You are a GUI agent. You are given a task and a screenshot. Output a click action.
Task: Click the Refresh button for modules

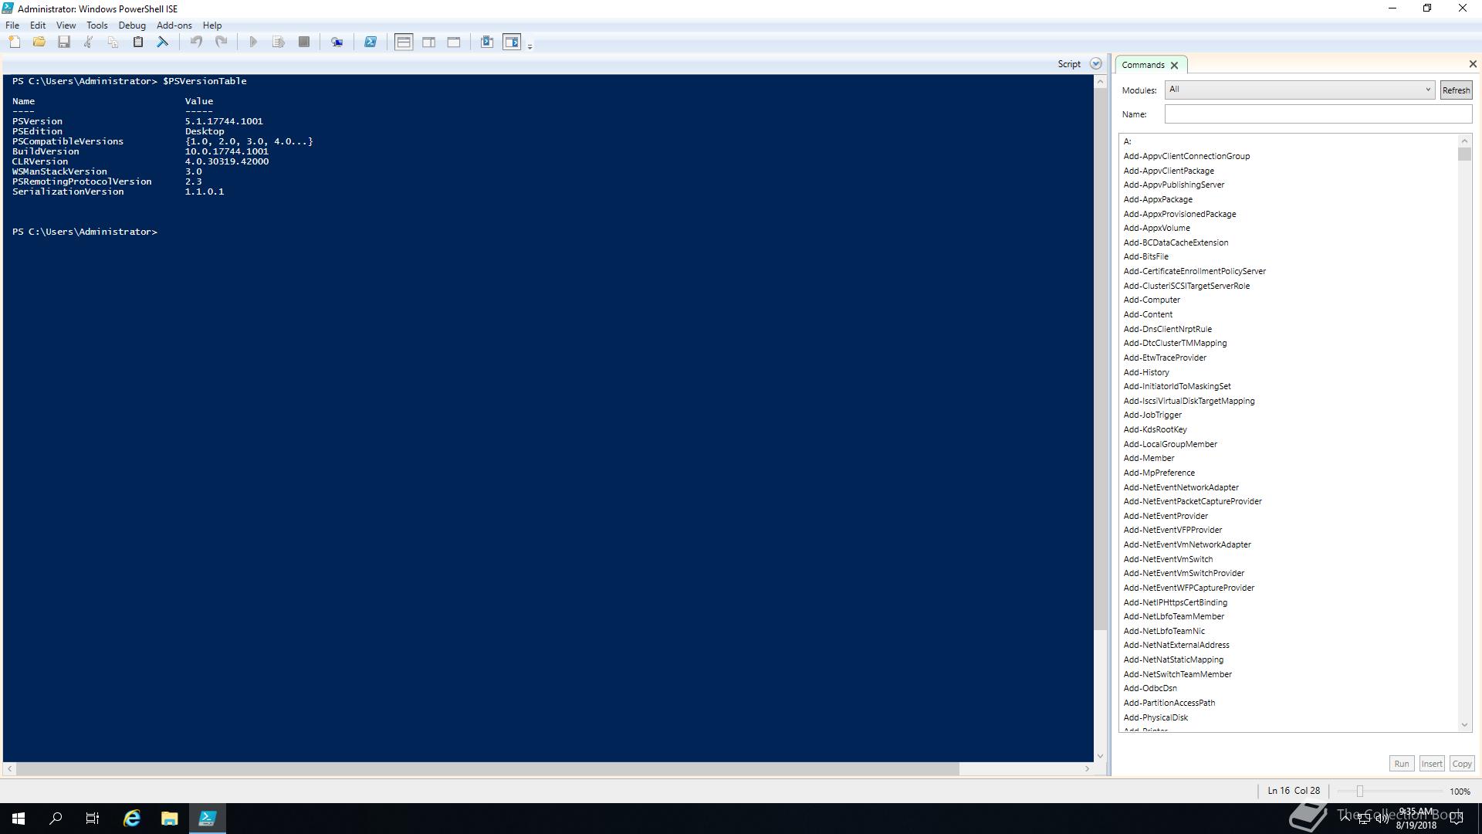click(x=1456, y=90)
